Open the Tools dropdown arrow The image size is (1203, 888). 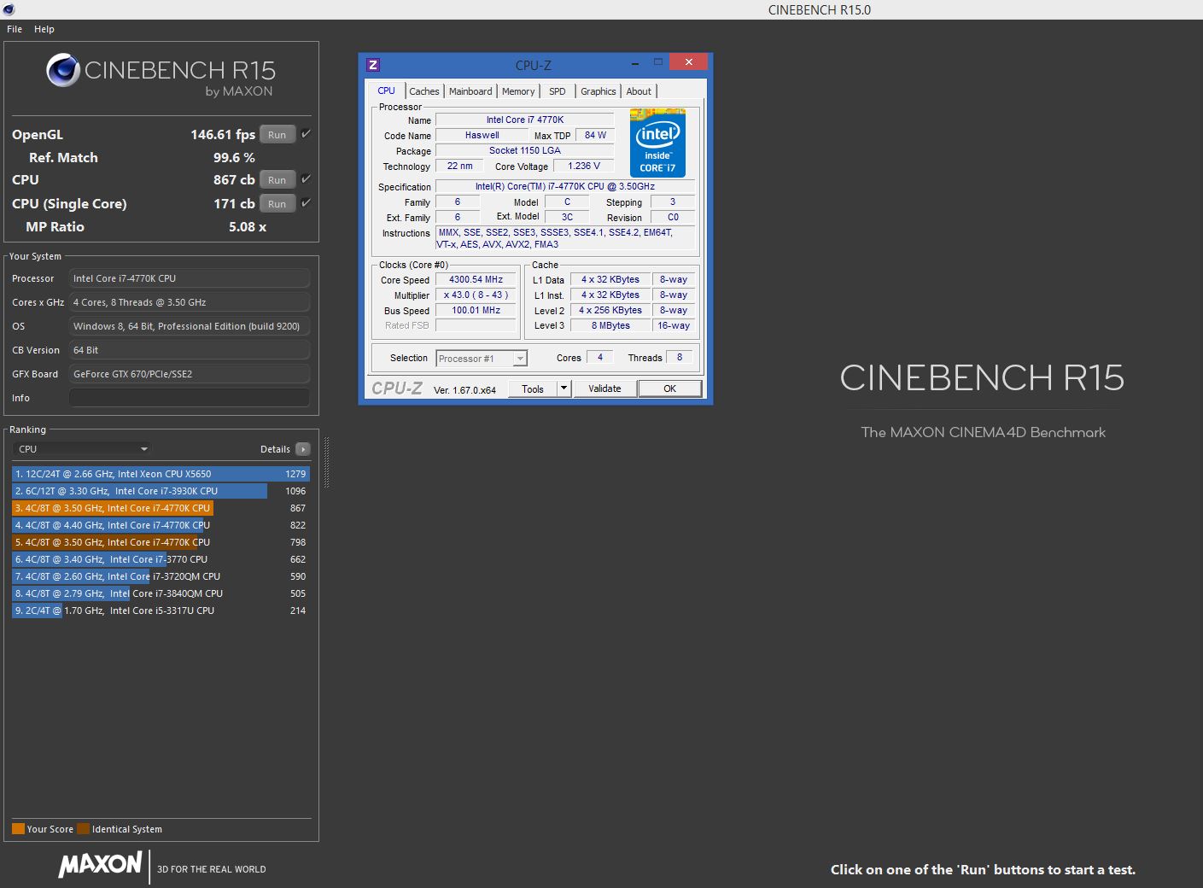pos(564,388)
